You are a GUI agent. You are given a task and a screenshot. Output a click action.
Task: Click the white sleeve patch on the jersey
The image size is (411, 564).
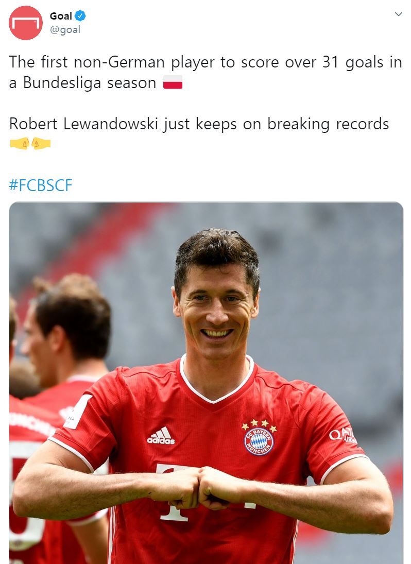coord(78,412)
